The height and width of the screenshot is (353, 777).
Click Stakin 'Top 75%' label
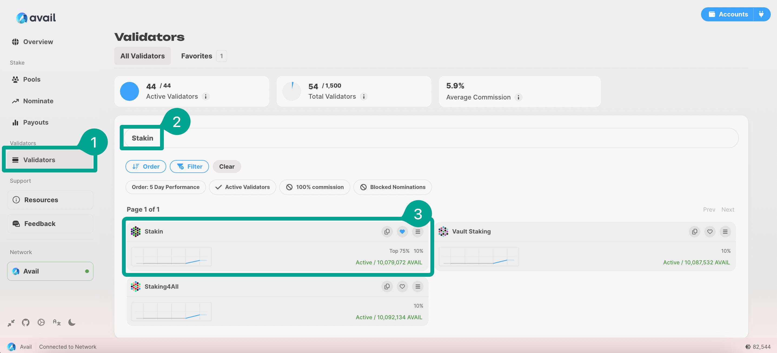399,251
